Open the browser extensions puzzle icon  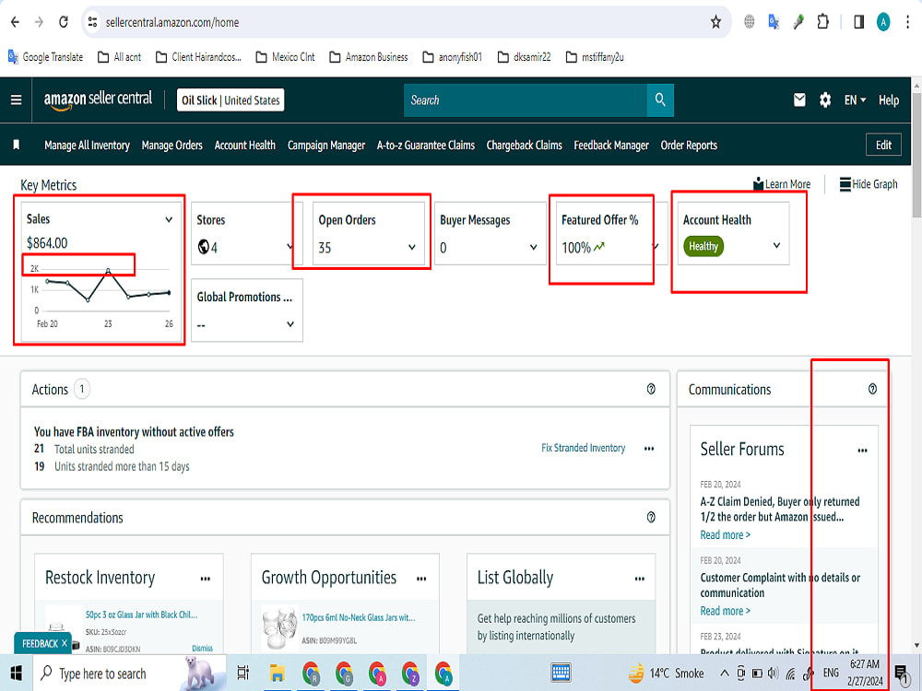823,22
